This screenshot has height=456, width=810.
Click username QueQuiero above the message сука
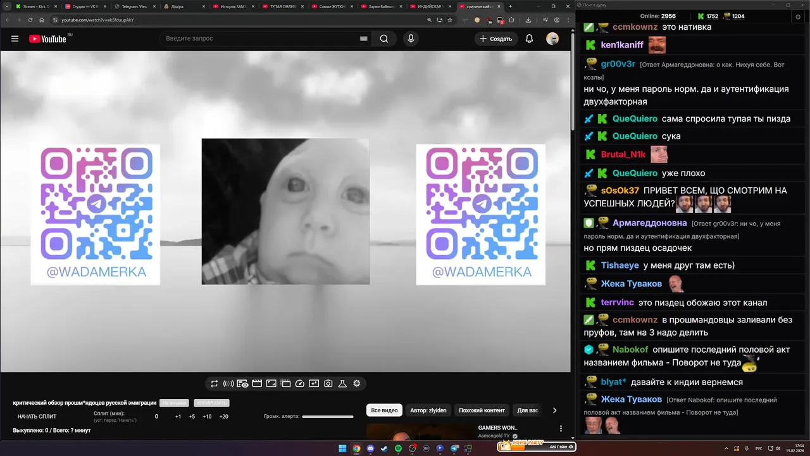[x=635, y=136]
